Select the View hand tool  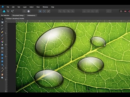2,74
